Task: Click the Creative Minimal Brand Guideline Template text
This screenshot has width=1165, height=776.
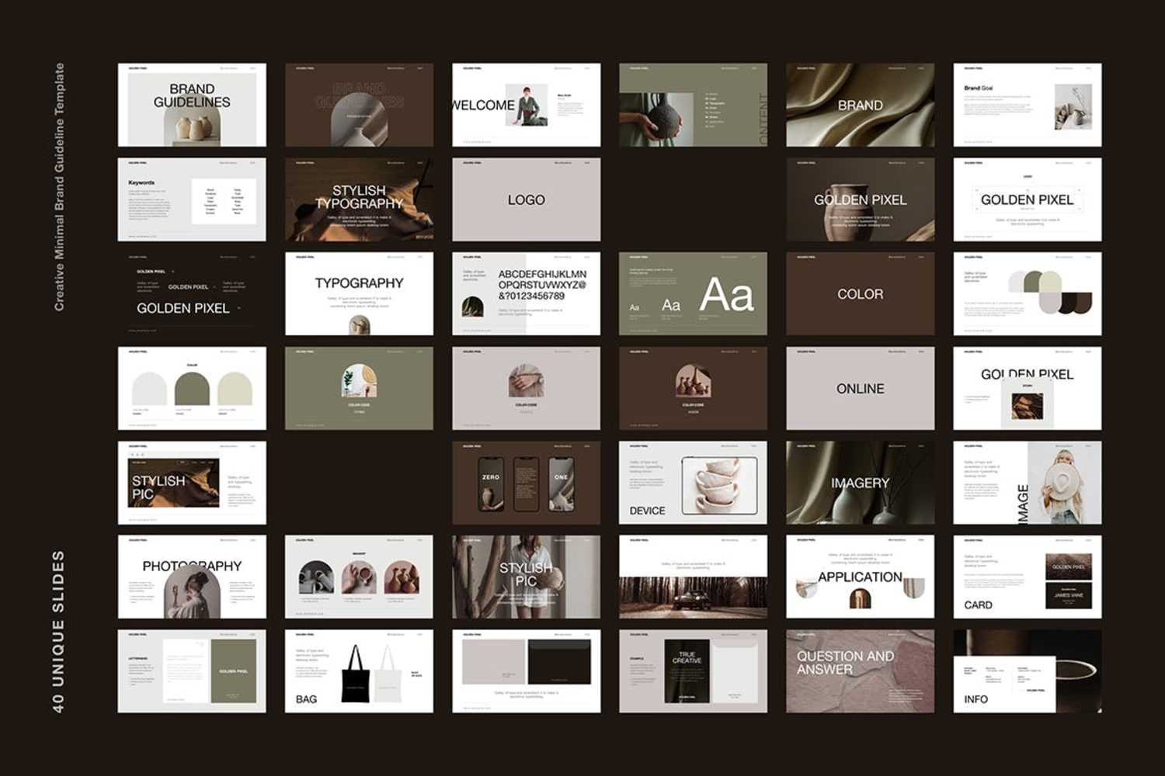Action: tap(59, 187)
